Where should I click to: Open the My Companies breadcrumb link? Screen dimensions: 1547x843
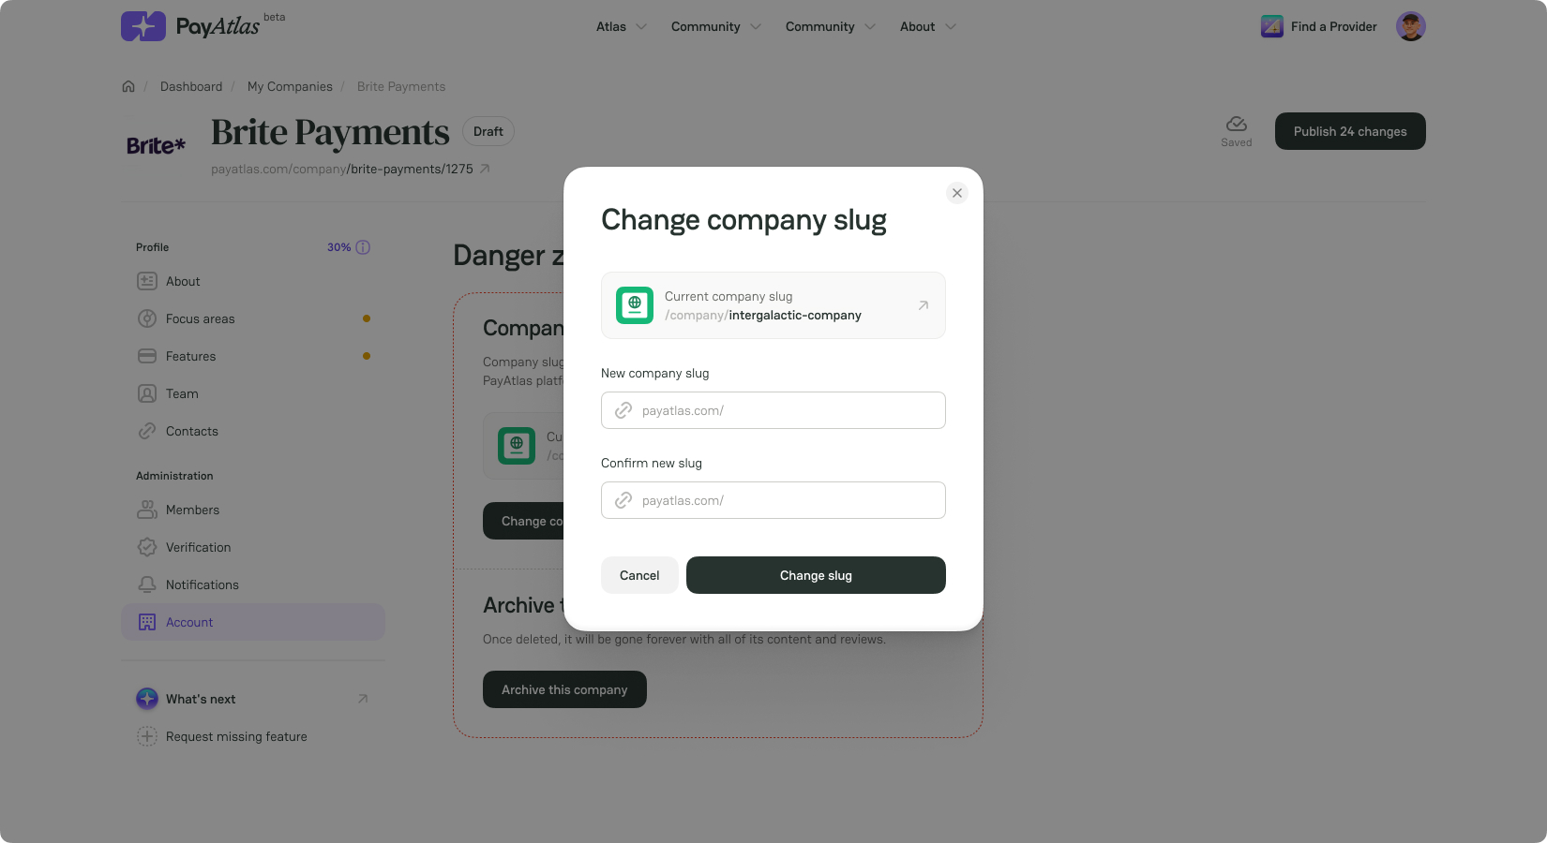[x=290, y=86]
